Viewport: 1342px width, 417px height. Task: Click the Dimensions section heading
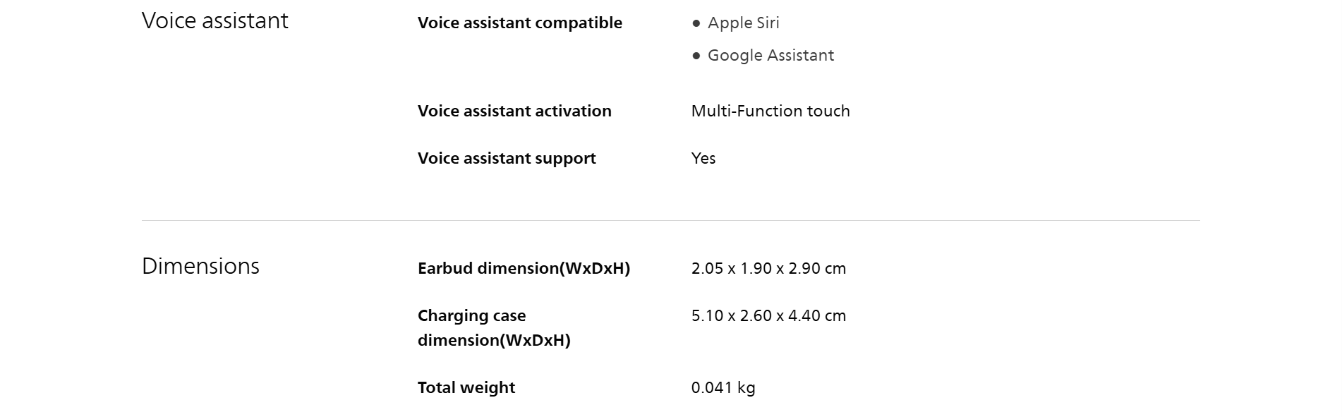tap(200, 266)
